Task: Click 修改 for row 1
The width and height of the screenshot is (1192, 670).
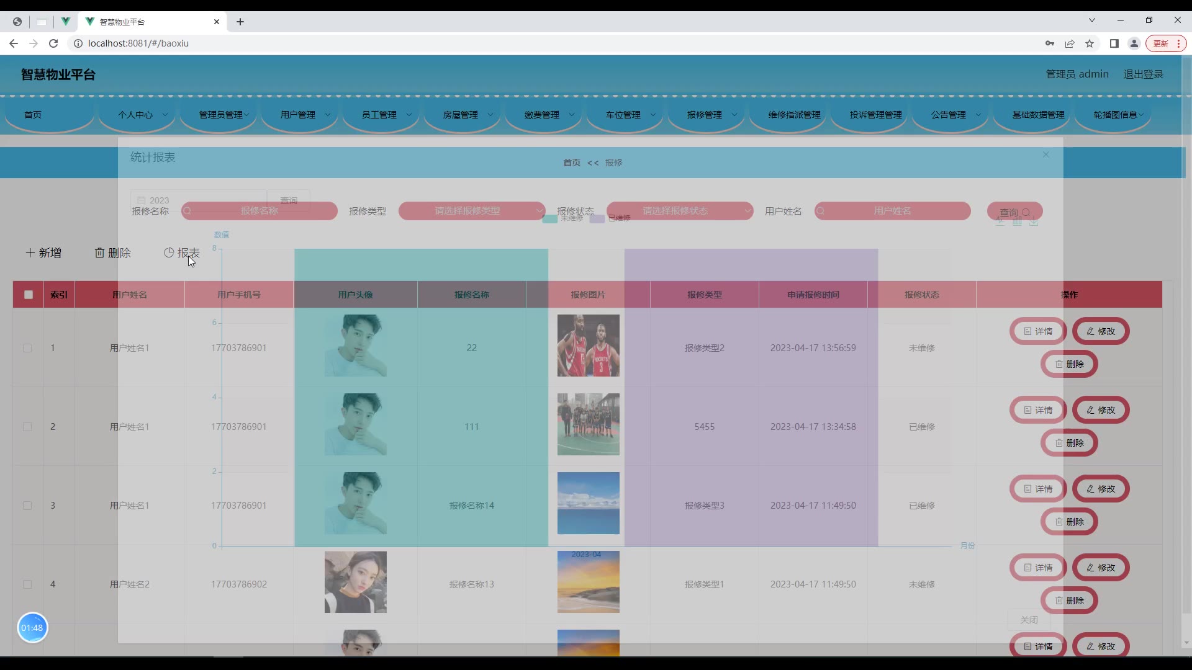Action: 1101,331
